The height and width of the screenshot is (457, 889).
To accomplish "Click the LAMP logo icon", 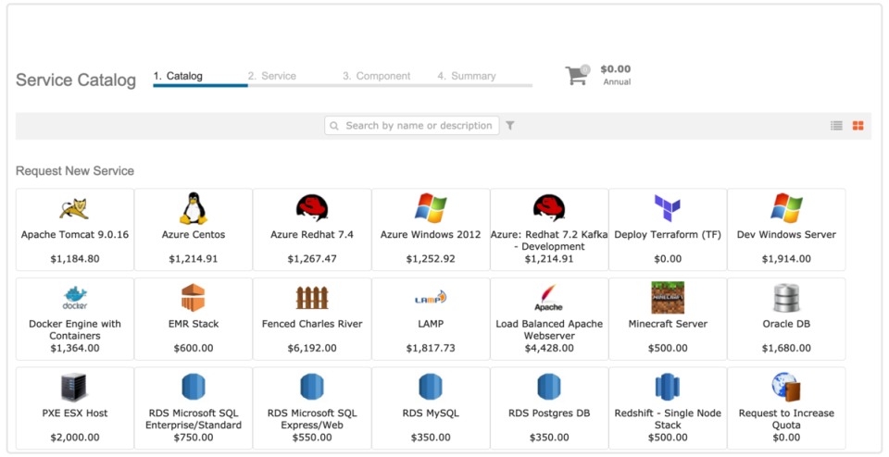I will tap(431, 297).
